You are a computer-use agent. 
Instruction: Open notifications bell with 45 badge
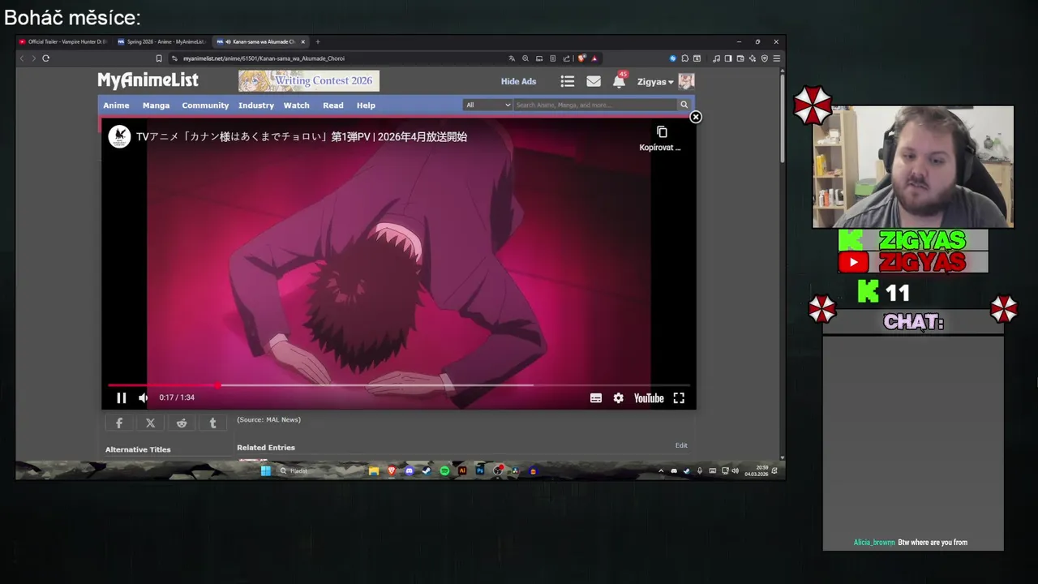pos(620,80)
